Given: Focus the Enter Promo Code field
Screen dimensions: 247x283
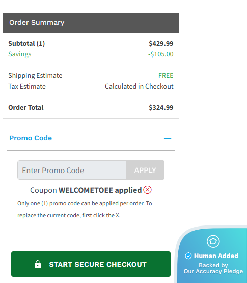Looking at the screenshot, I should click(x=72, y=170).
